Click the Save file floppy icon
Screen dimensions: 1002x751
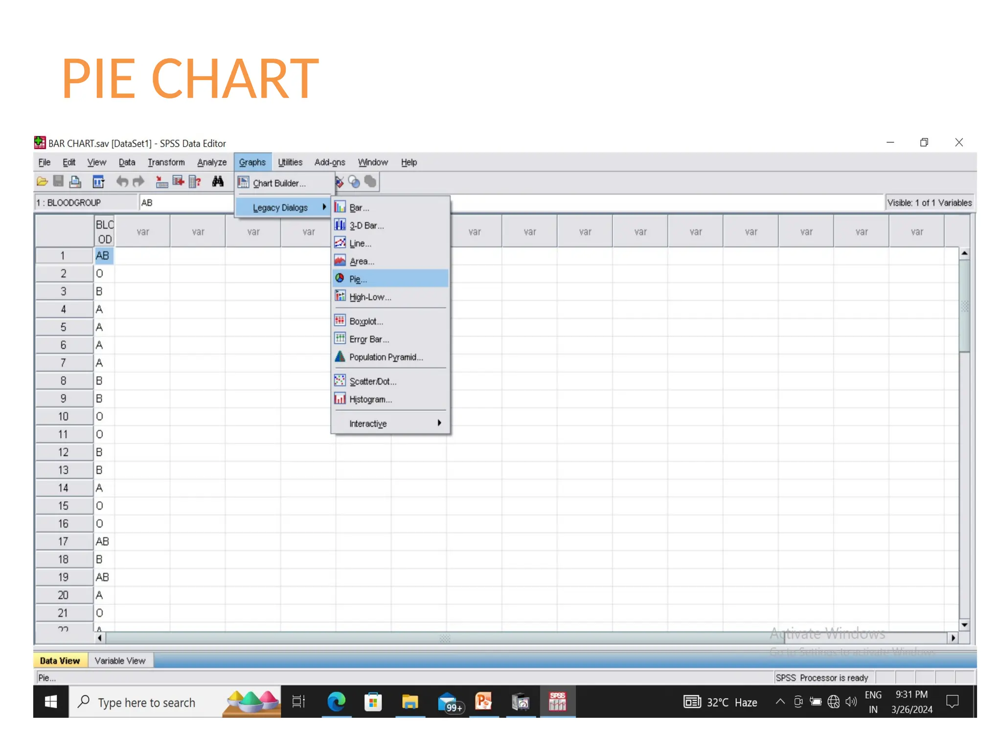58,182
